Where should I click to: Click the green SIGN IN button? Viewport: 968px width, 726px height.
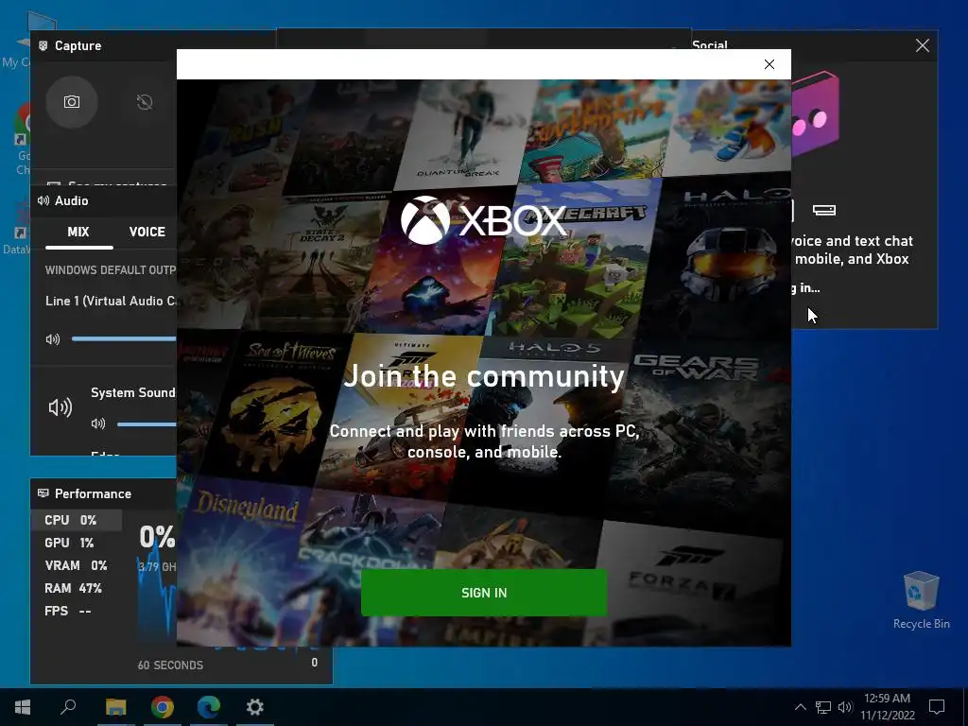click(483, 593)
